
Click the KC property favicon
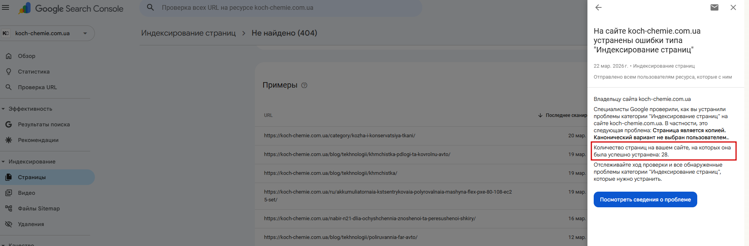click(5, 33)
